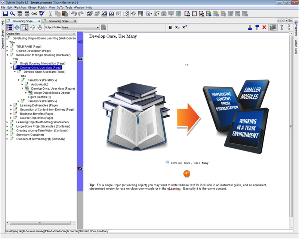Viewport: 299px width, 239px height.
Task: Click the Save disk icon
Action: coord(5,14)
